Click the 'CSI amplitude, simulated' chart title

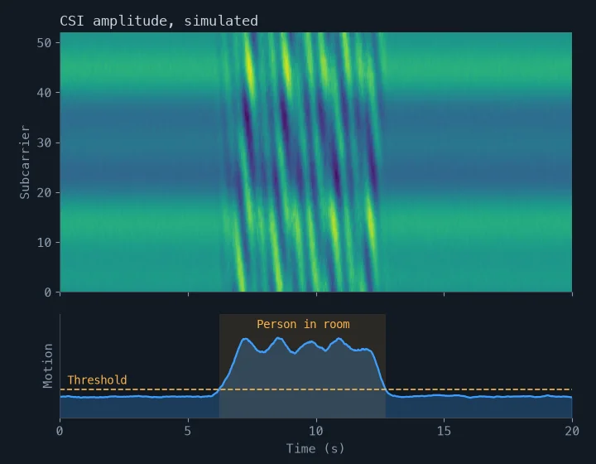click(159, 21)
